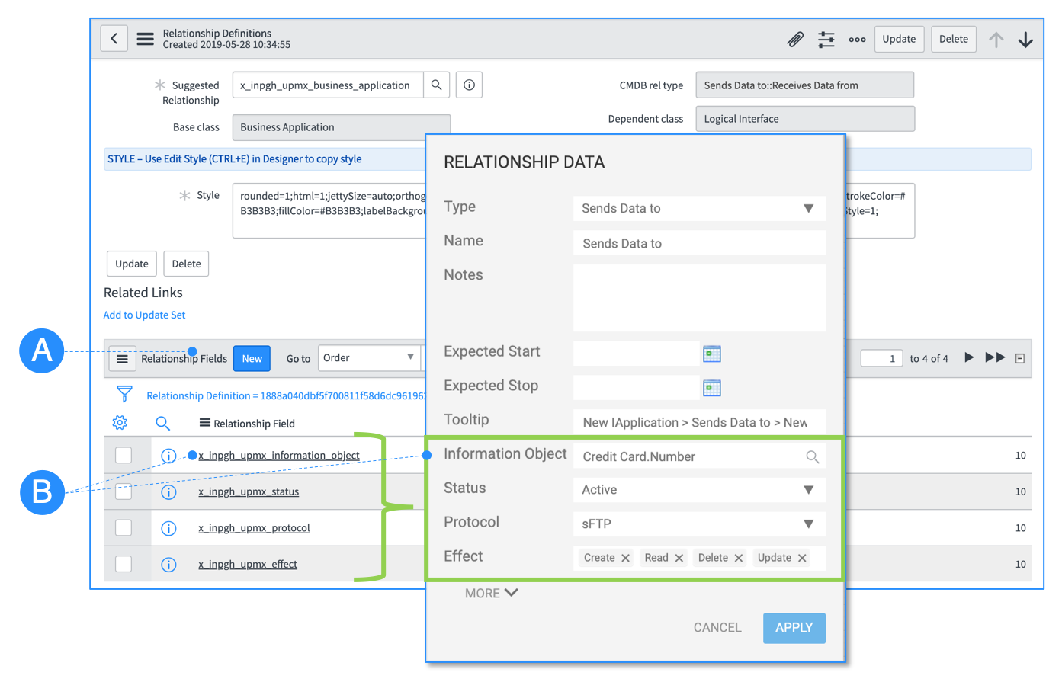Open the x_inpgh_upmx_information_object link
Screen dimensions: 1062x682
click(279, 456)
